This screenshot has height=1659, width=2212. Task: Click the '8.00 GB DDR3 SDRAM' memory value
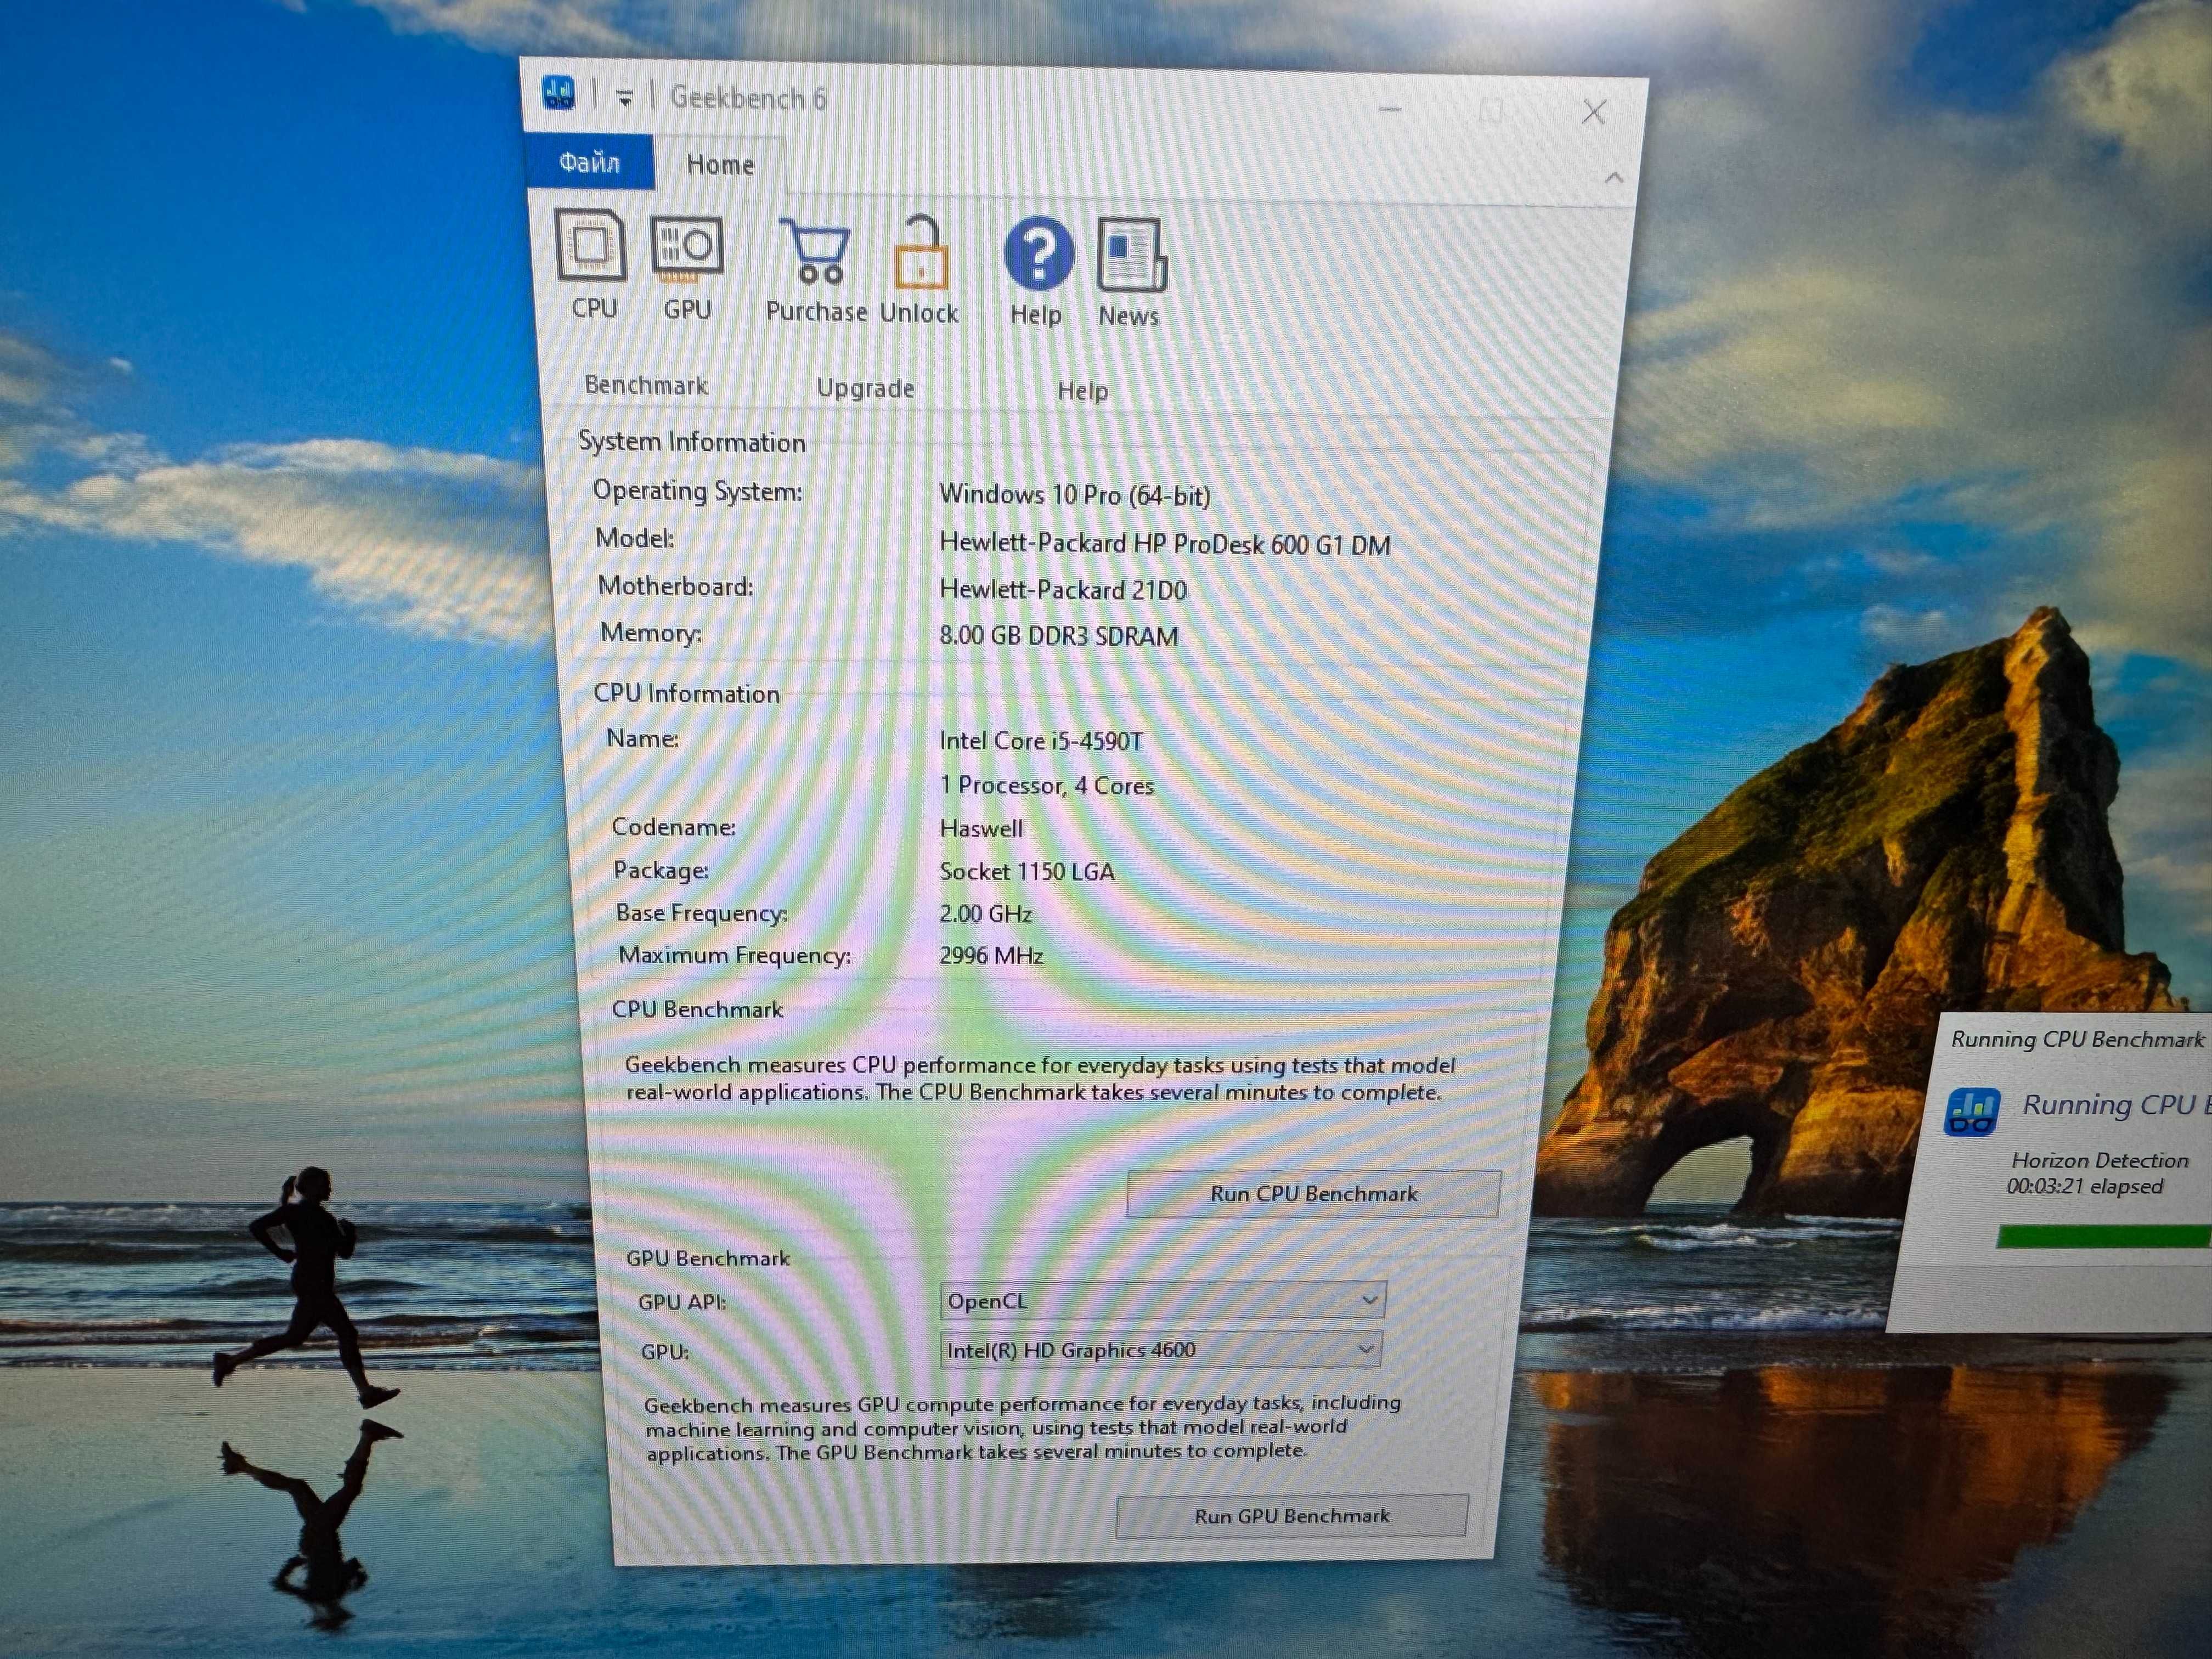coord(1059,636)
